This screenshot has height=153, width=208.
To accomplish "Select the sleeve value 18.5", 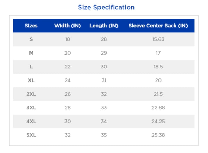I will point(158,67).
